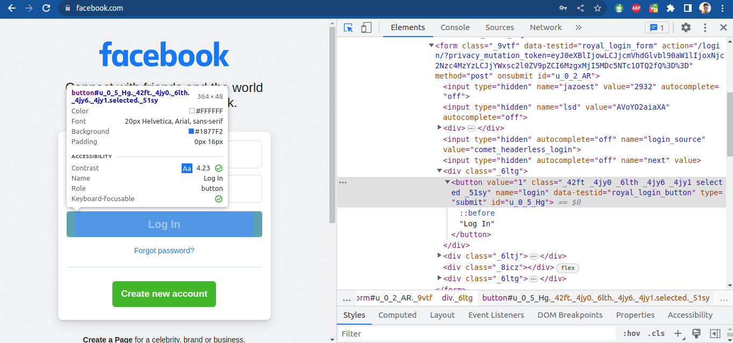Expand the last div _6ltg node

pos(440,278)
